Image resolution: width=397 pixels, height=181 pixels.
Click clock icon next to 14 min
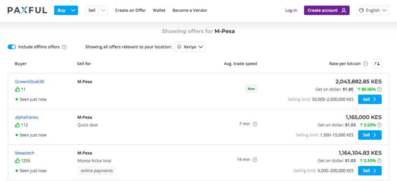tap(255, 160)
